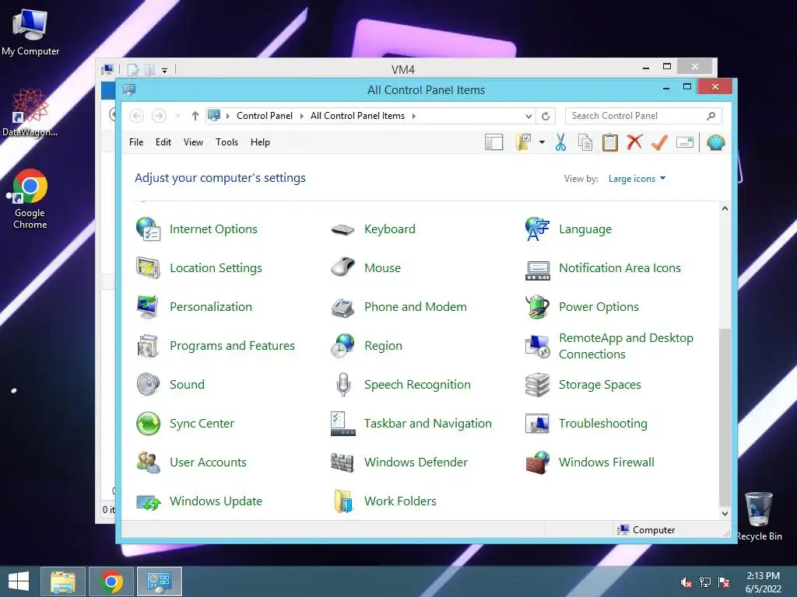Viewport: 797px width, 597px height.
Task: Expand the recent locations arrow beside Forward
Action: 177,117
